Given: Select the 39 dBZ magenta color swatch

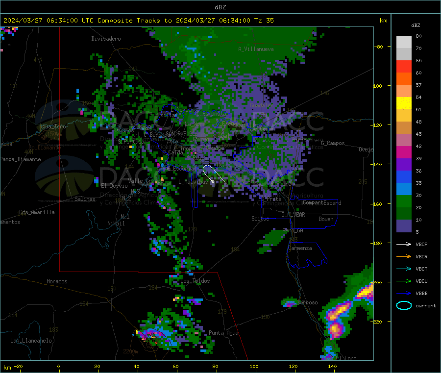Looking at the screenshot, I should (404, 152).
